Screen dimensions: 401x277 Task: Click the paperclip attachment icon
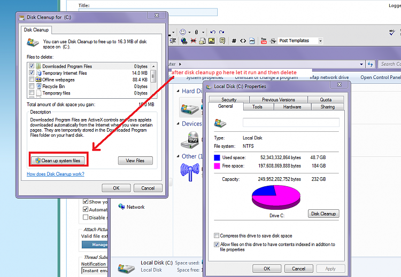[x=196, y=32]
